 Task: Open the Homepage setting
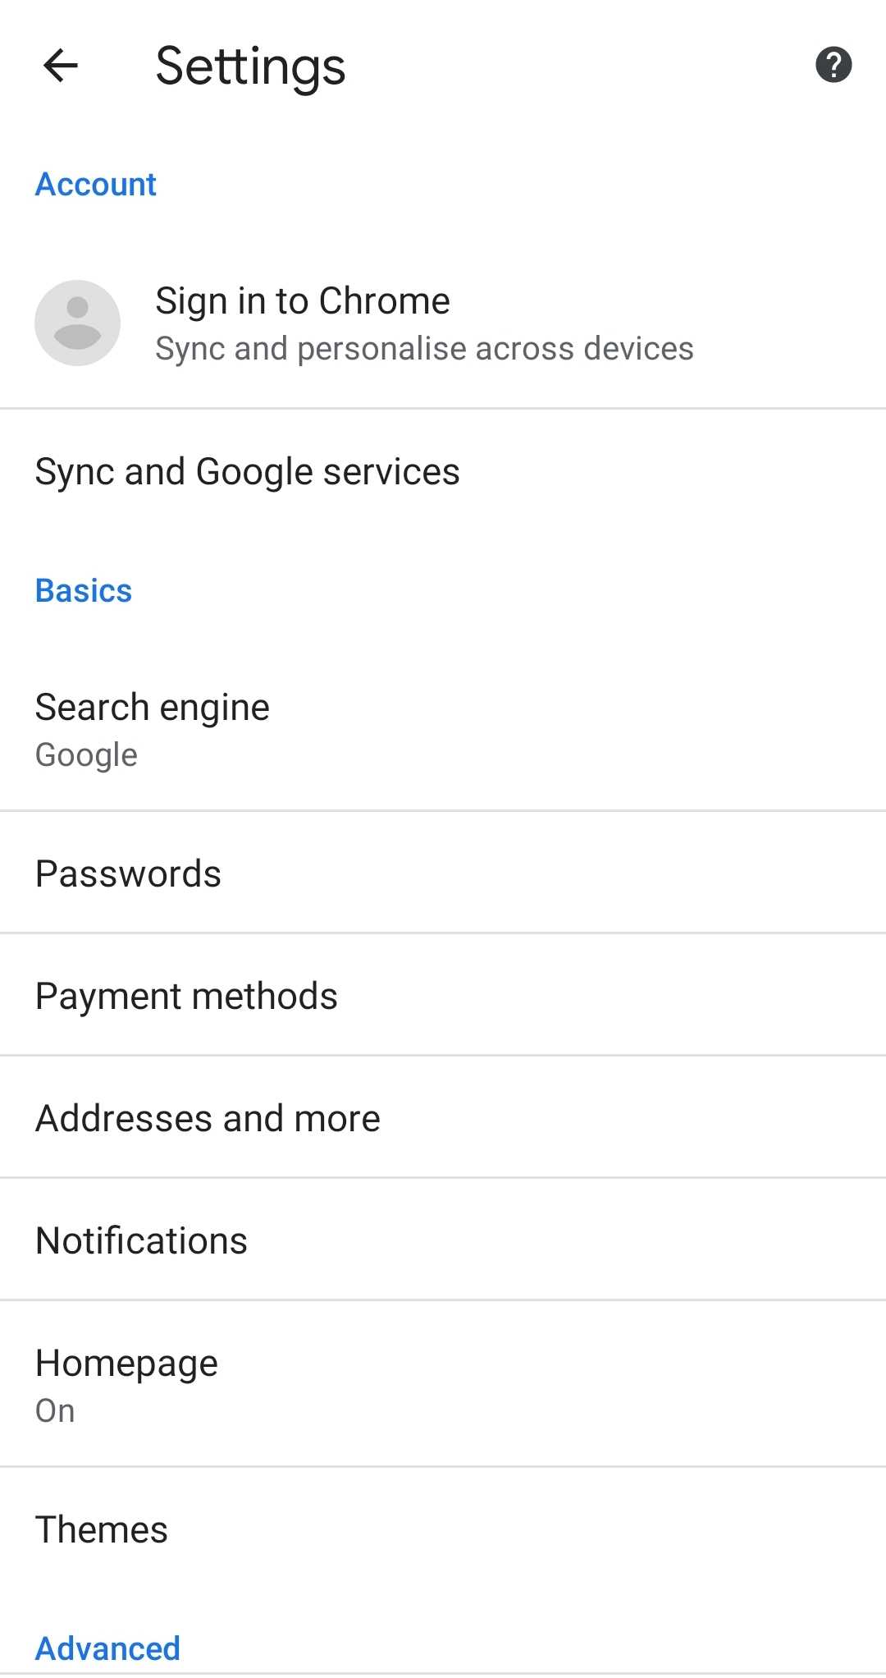(x=126, y=1364)
